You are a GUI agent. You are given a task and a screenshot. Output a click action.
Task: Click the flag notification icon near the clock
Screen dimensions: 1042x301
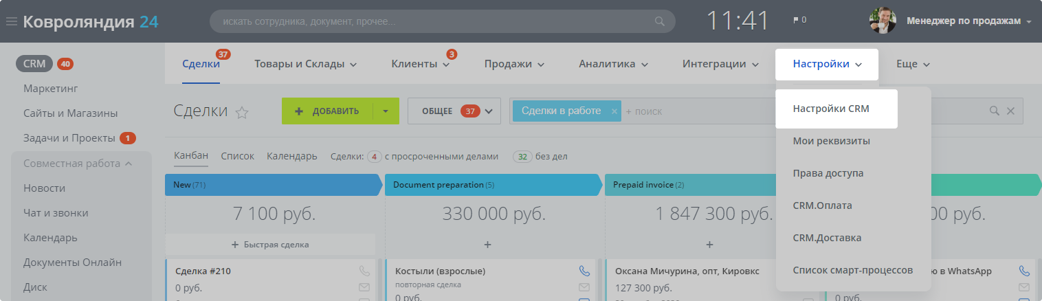(796, 21)
